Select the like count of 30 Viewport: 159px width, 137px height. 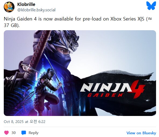[x=13, y=133]
